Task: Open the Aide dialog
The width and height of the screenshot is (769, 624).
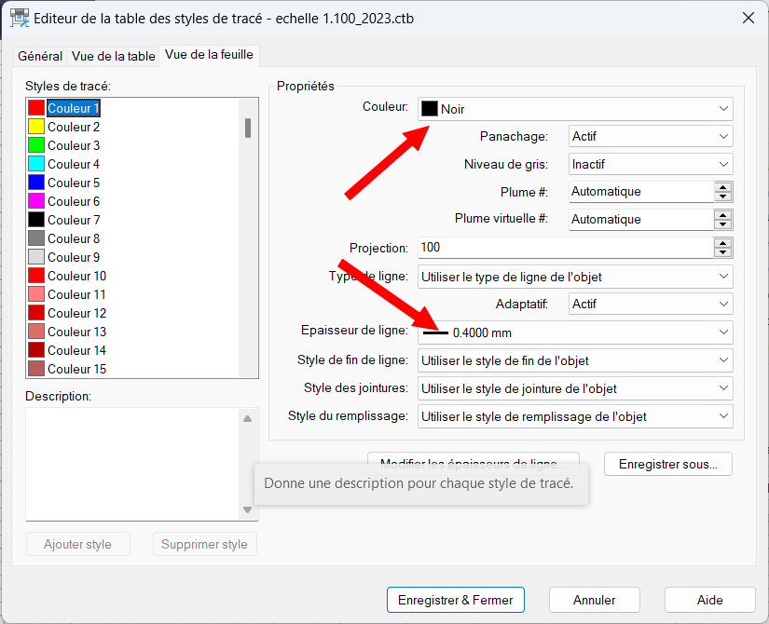Action: point(709,600)
